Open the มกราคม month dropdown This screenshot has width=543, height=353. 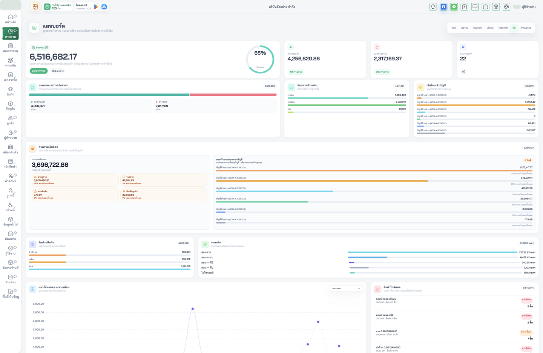tap(346, 289)
